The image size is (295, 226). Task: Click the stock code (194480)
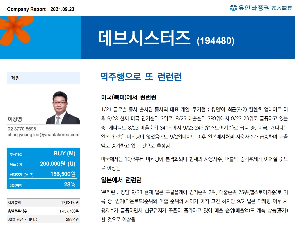coord(215,41)
